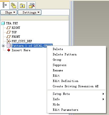Open the Favorites folder tab
The image size is (109, 115).
[22, 5]
